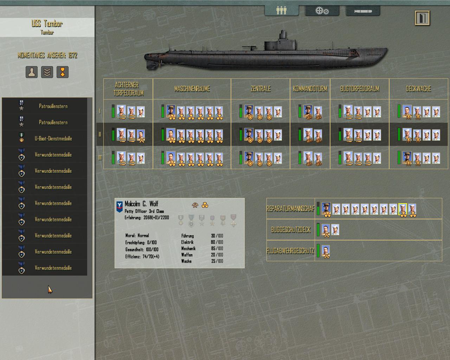Open the torpedo loadout tab
450x360 pixels.
point(363,11)
